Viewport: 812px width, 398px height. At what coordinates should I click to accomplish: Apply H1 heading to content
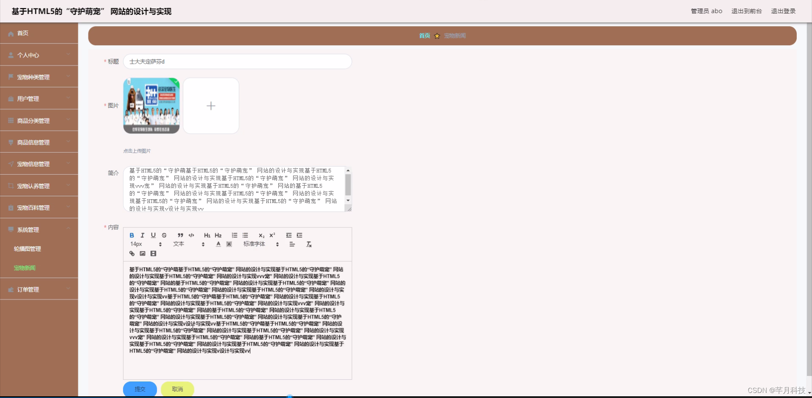[207, 235]
